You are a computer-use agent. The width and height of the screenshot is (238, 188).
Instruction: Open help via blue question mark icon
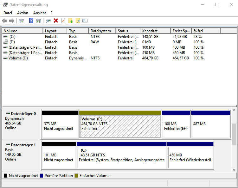pyautogui.click(x=31, y=21)
